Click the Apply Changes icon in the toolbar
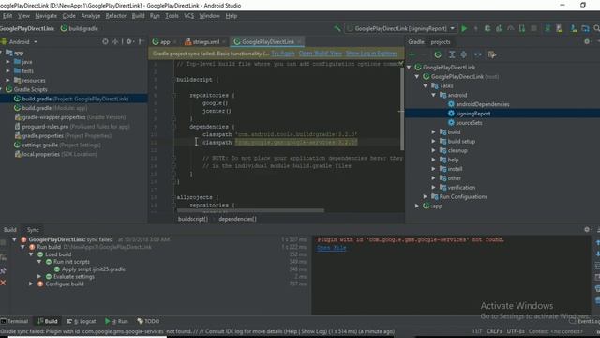The height and width of the screenshot is (338, 600). 475,28
